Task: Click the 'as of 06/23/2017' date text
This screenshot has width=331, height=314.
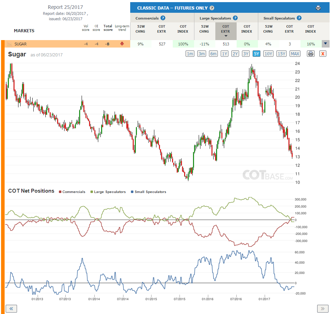Action: [x=46, y=55]
